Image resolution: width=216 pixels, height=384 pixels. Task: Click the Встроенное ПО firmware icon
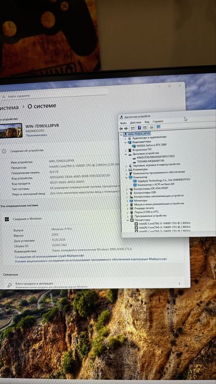tap(130, 150)
